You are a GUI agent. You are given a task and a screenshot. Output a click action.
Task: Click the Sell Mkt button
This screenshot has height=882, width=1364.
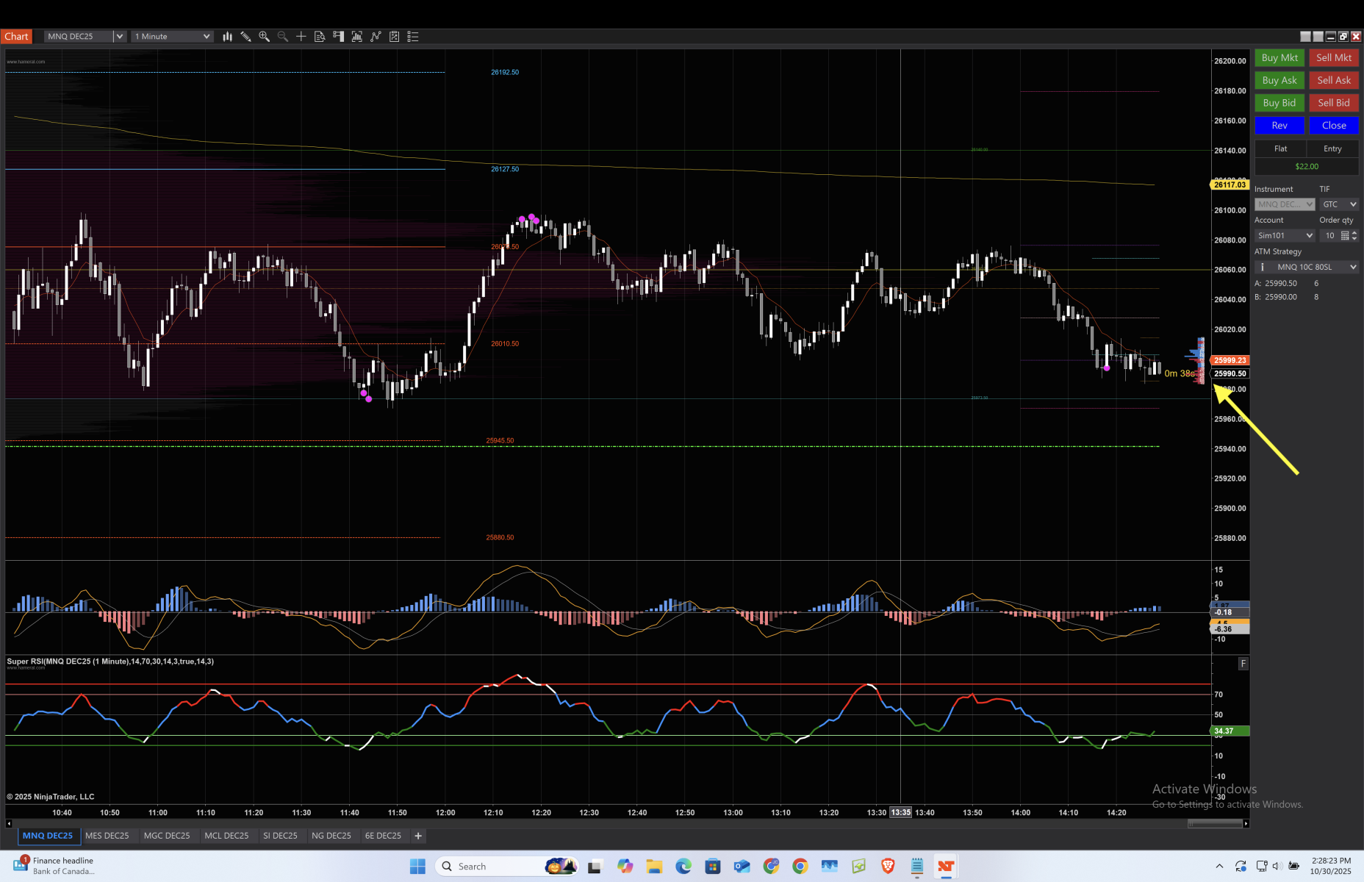(1334, 58)
